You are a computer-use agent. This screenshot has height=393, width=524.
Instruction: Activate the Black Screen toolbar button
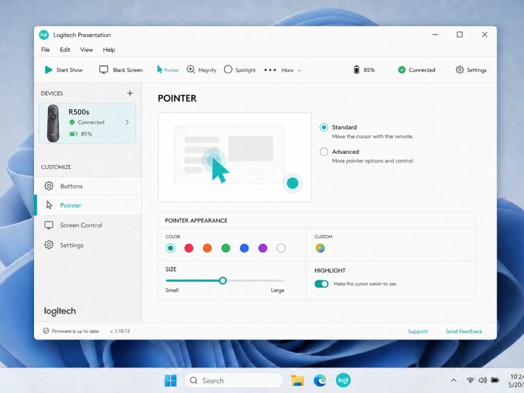pyautogui.click(x=121, y=70)
